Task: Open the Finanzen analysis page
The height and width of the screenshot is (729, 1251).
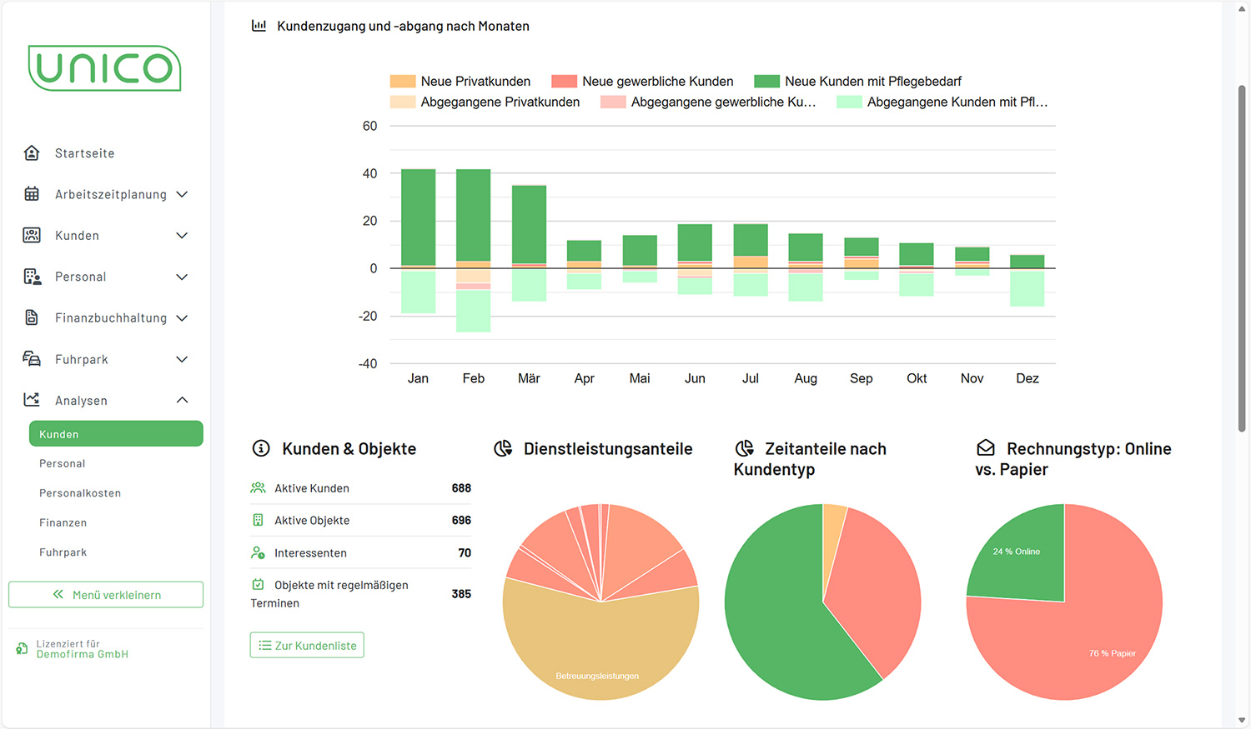Action: [63, 522]
